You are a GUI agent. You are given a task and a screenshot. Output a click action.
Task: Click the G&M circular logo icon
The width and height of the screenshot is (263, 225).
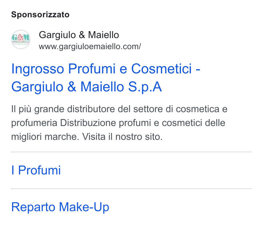pyautogui.click(x=21, y=39)
